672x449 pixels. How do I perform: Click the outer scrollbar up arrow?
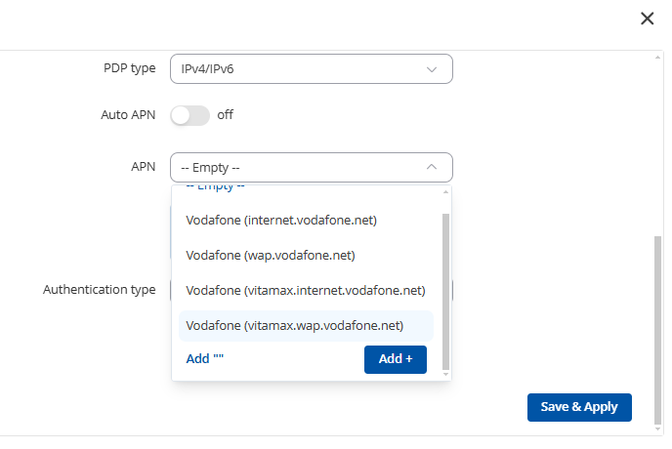click(657, 57)
